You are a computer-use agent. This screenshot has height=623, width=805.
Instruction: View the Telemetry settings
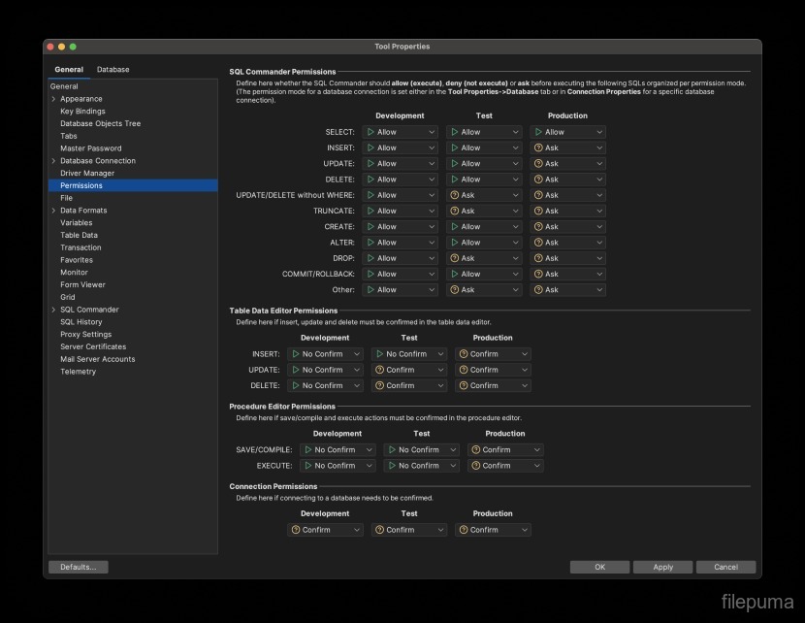[78, 371]
